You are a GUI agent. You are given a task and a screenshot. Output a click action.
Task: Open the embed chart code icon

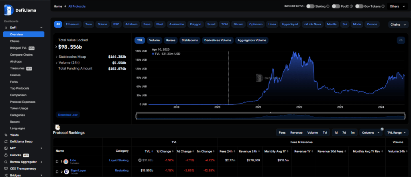pos(401,40)
